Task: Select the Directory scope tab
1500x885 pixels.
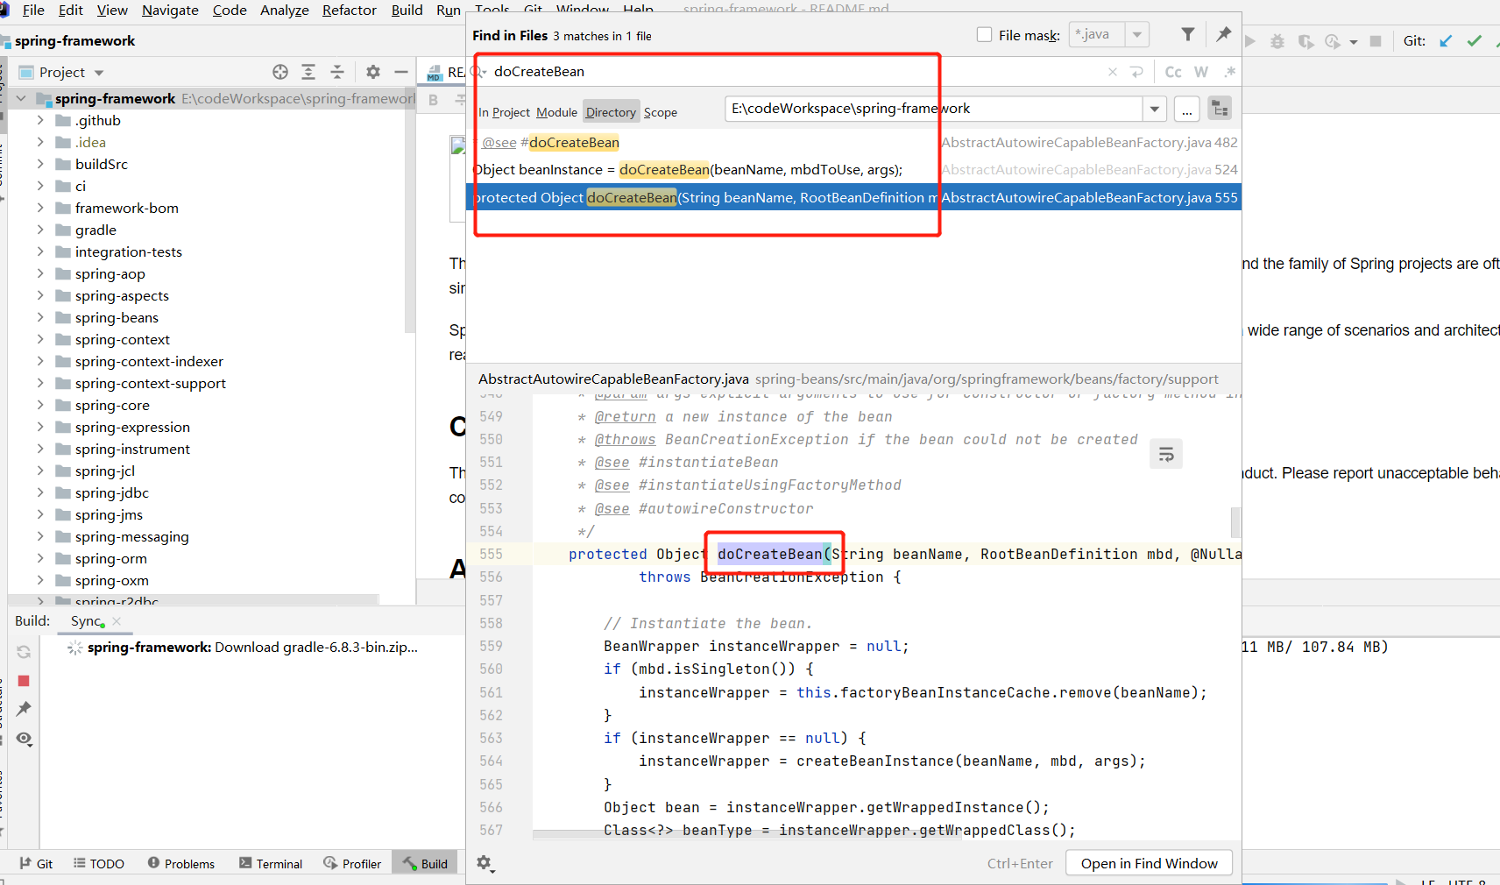Action: click(611, 112)
